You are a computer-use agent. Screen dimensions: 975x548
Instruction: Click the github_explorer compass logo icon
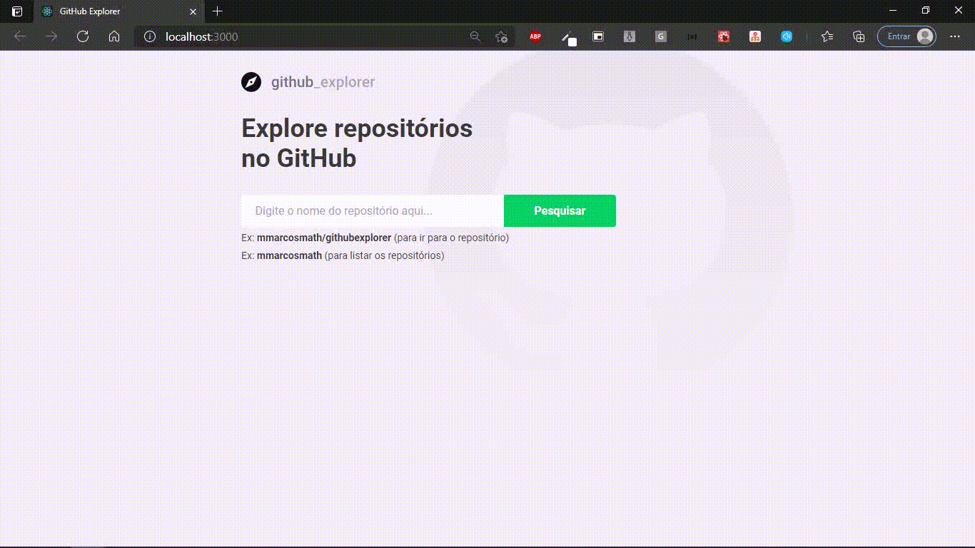pyautogui.click(x=251, y=82)
